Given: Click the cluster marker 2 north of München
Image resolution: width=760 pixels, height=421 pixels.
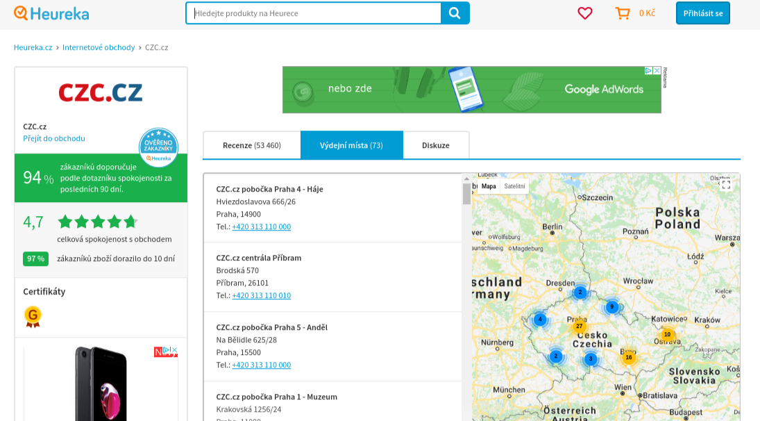Looking at the screenshot, I should click(555, 356).
